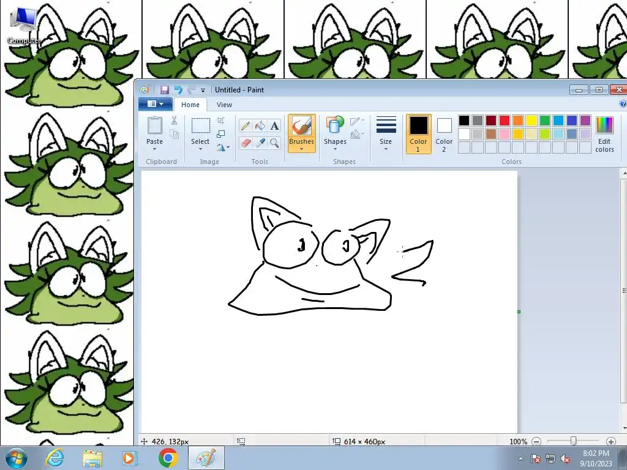Click the Undo arrow in title bar
Screen dimensions: 627x470
pyautogui.click(x=178, y=90)
